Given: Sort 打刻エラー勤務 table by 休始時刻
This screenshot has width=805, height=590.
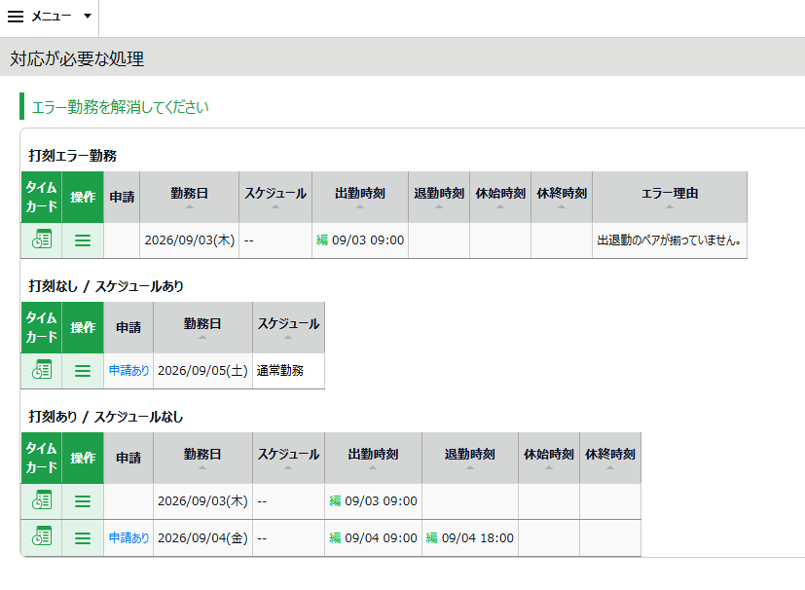Looking at the screenshot, I should pos(500,198).
